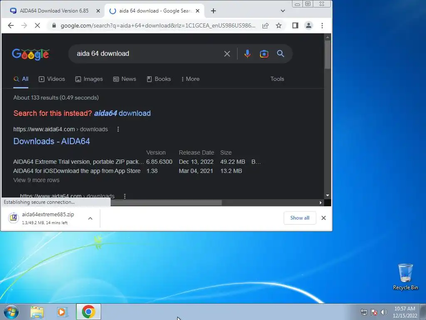The image size is (426, 320).
Task: Open the side panel icon
Action: [295, 25]
